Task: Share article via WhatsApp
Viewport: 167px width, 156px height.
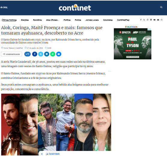Action: [53, 54]
